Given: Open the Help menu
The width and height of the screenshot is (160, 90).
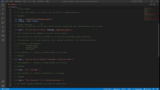Looking at the screenshot, I should 47,1.
